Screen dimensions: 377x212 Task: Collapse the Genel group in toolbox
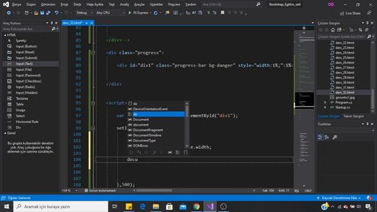click(5, 133)
